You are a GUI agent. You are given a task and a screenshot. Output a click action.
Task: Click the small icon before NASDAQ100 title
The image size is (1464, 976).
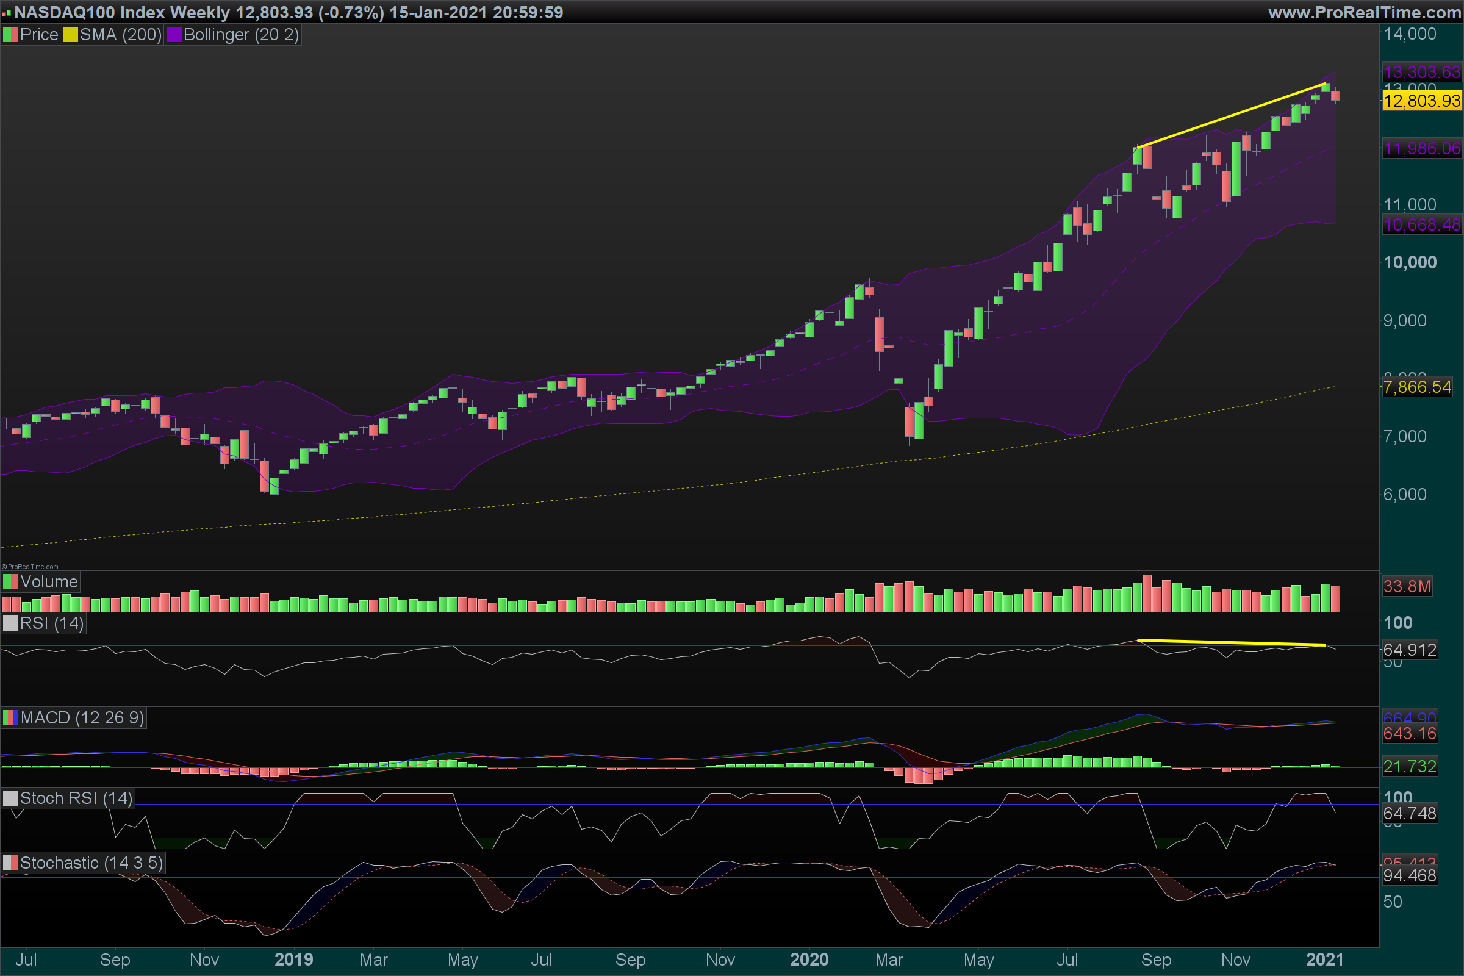point(6,12)
